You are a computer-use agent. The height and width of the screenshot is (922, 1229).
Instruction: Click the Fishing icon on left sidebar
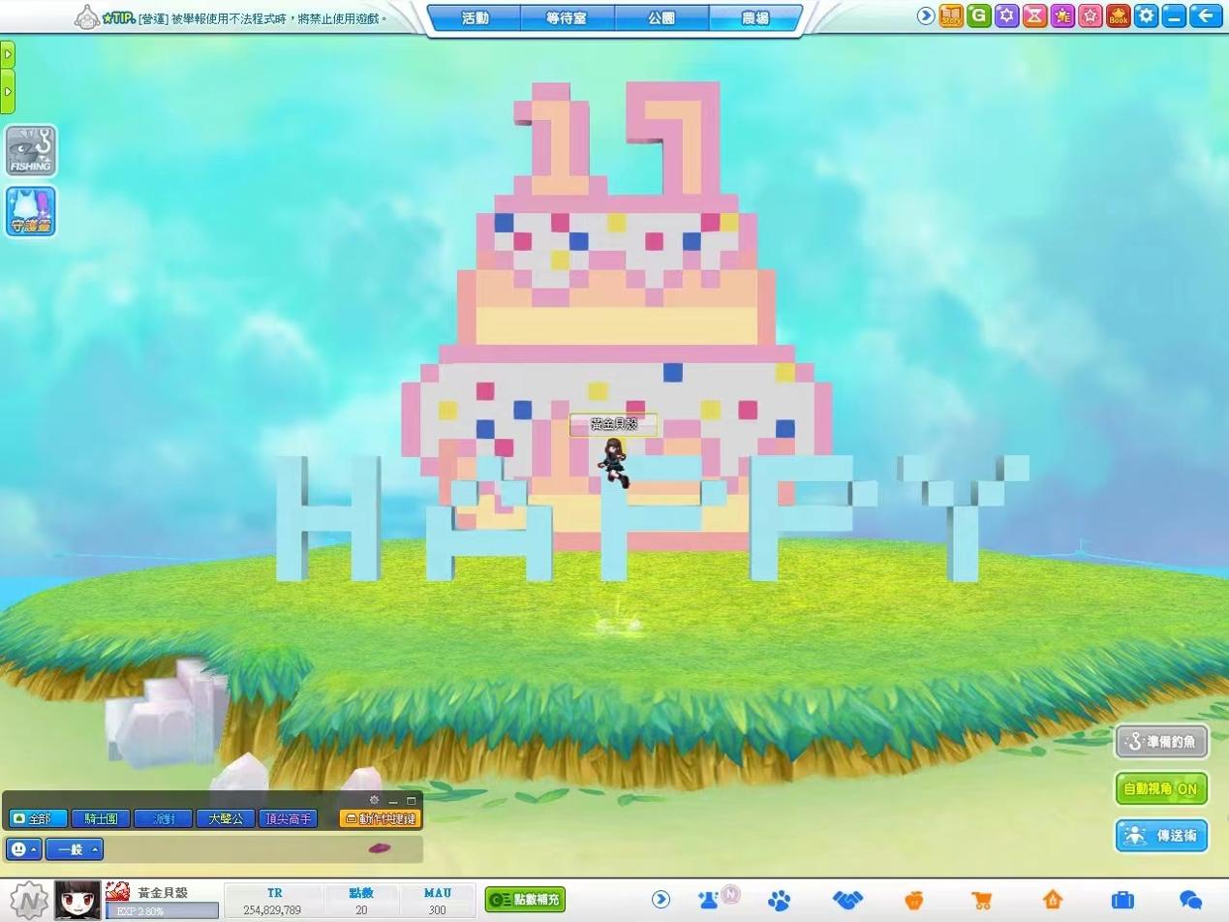(31, 152)
